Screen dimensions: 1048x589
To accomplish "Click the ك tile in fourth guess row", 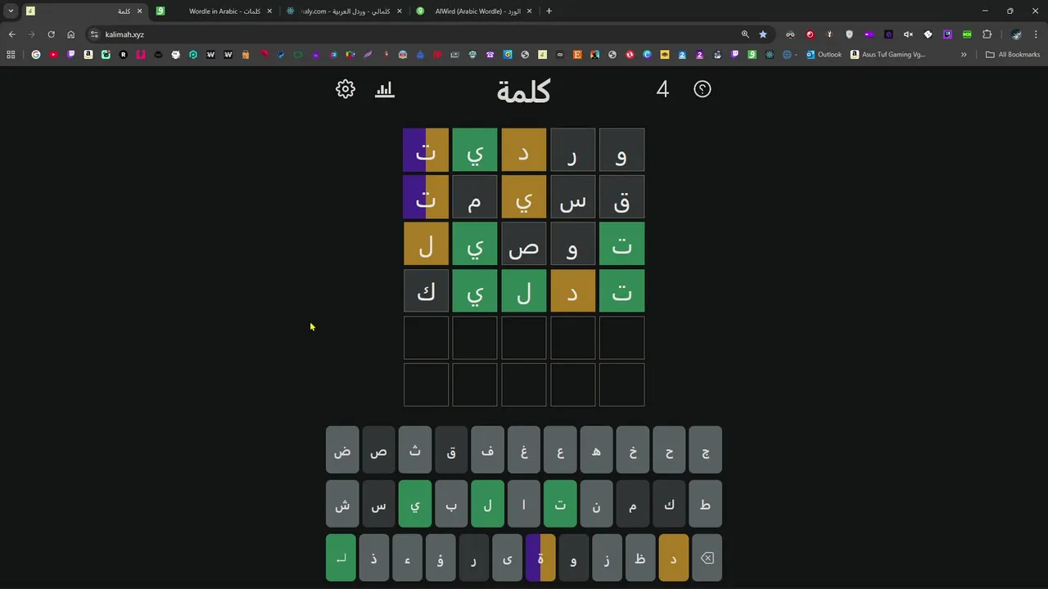I will click(426, 291).
